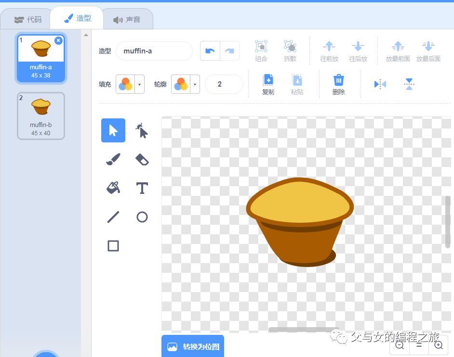Click the canvas horizontal scrollbar
The height and width of the screenshot is (357, 454).
coord(304,330)
